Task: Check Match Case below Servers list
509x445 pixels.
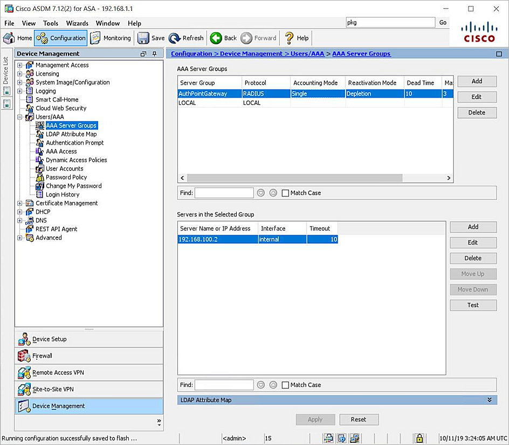Action: point(286,385)
